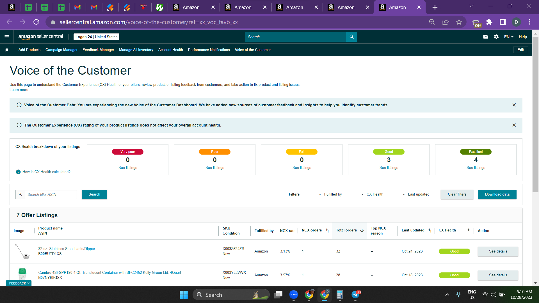The image size is (539, 303).
Task: Open the buyer messages mail icon
Action: click(x=485, y=37)
